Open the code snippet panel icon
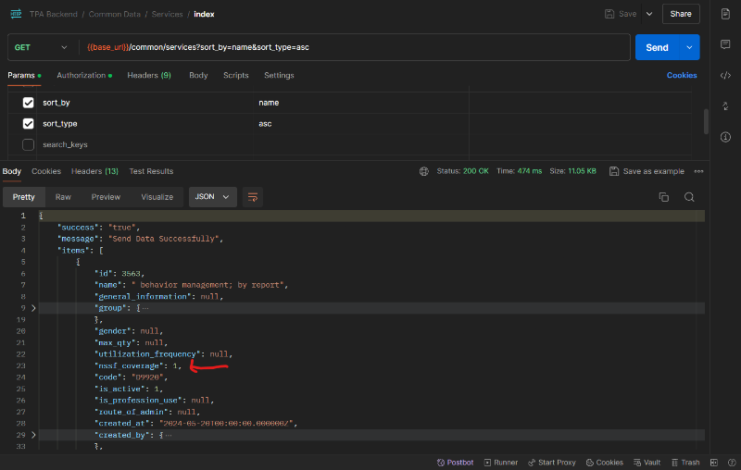The width and height of the screenshot is (741, 470). 725,75
